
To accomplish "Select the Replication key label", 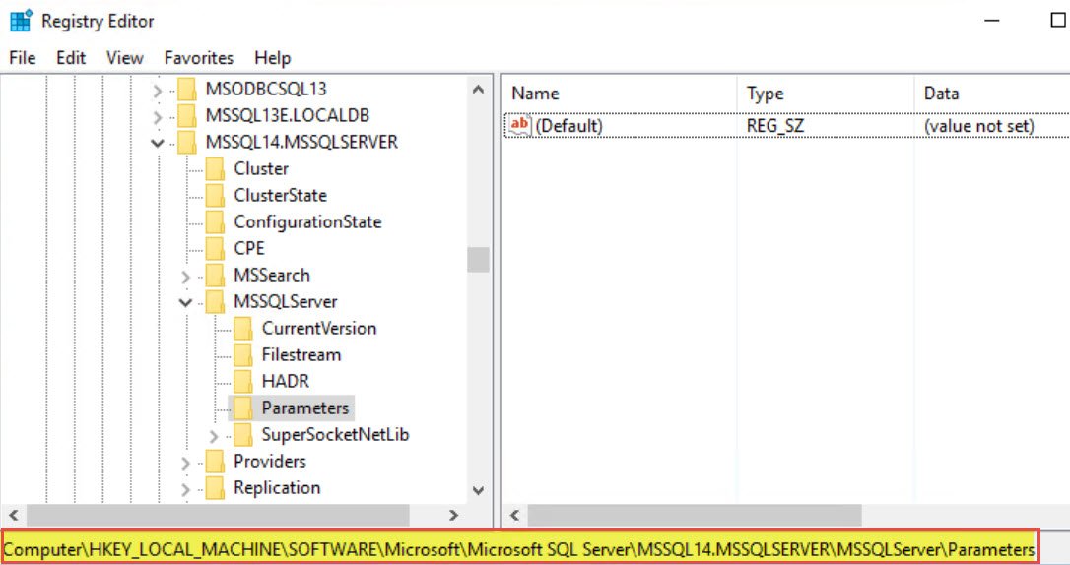I will [x=277, y=487].
